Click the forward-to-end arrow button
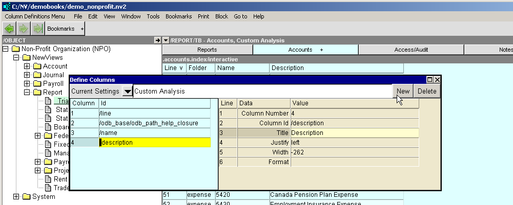The width and height of the screenshot is (513, 205). click(x=37, y=29)
